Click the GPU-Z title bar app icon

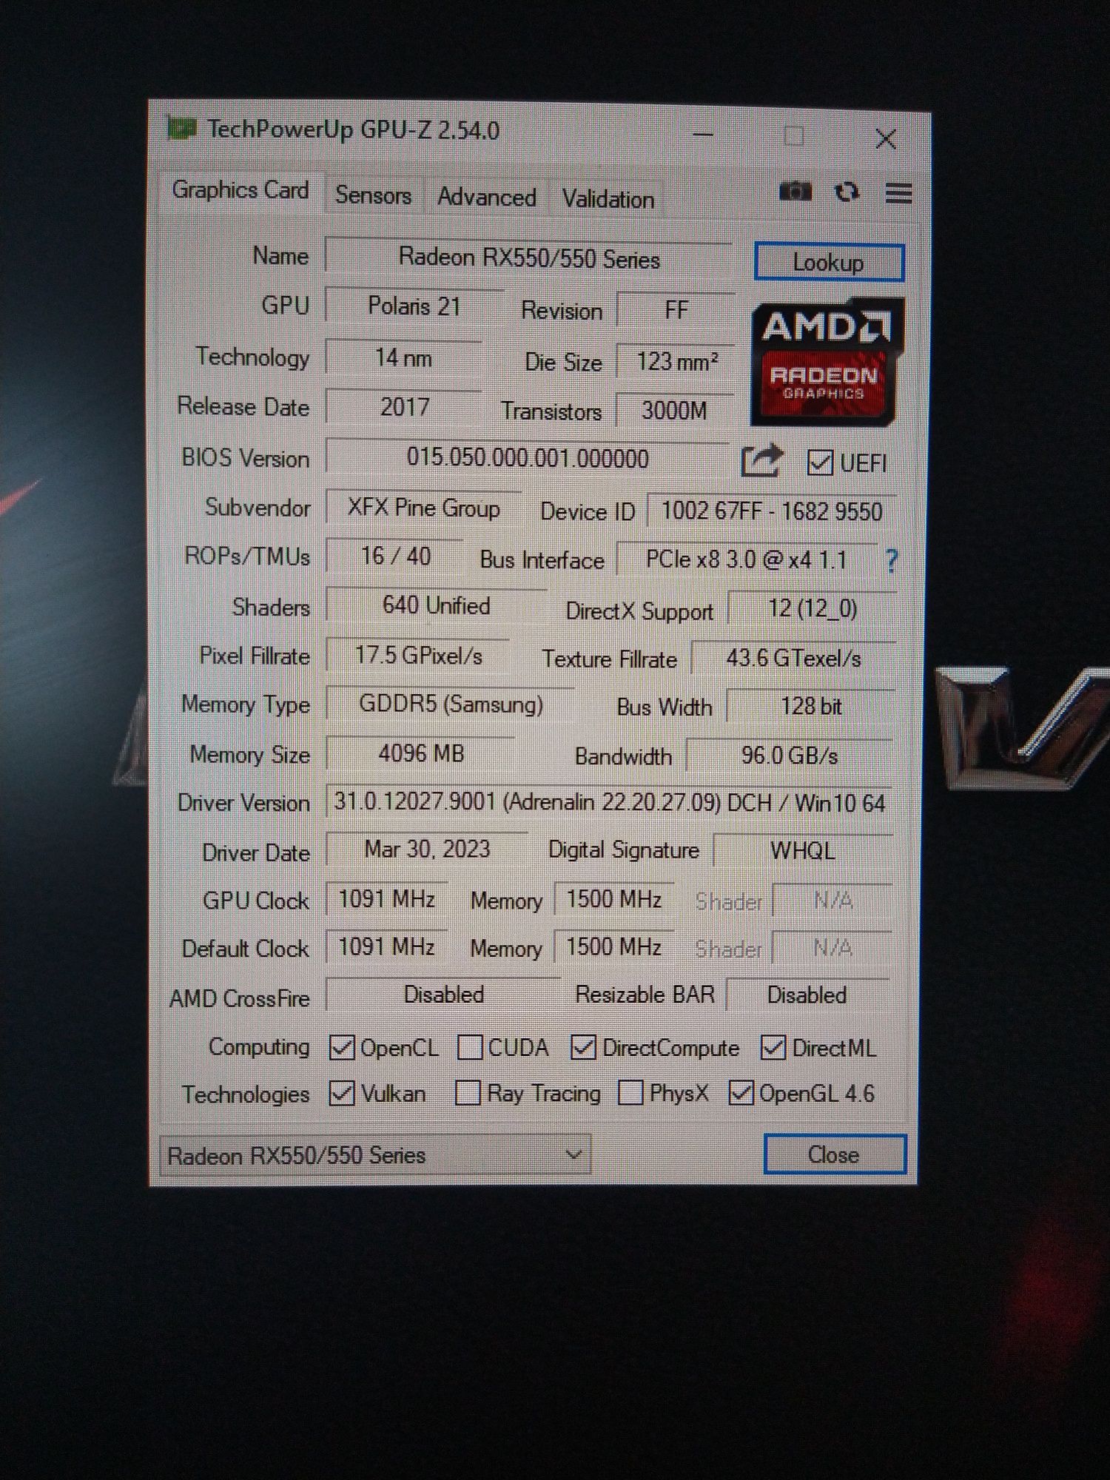[x=181, y=129]
